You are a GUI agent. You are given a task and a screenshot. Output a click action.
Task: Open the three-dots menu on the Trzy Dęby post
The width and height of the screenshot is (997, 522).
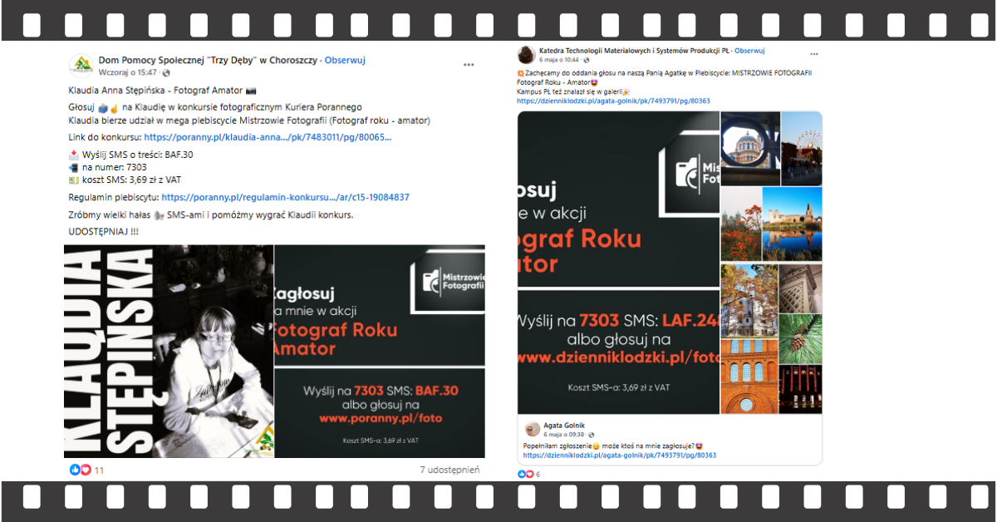click(x=469, y=64)
